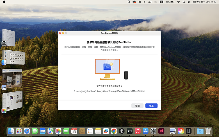Open Finder from the Dock
The height and width of the screenshot is (137, 219).
11,131
